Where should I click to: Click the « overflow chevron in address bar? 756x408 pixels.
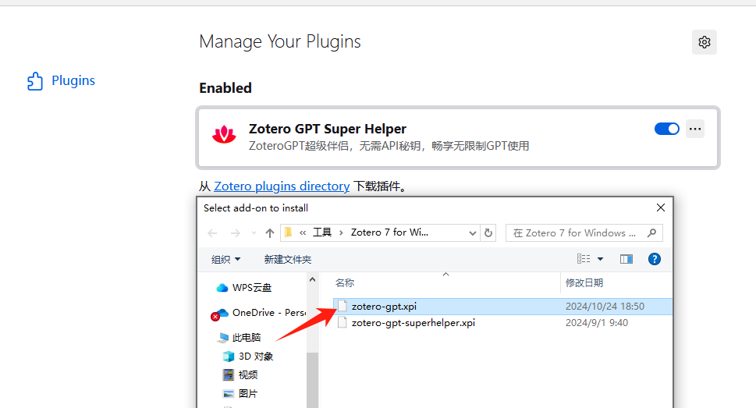pyautogui.click(x=303, y=233)
